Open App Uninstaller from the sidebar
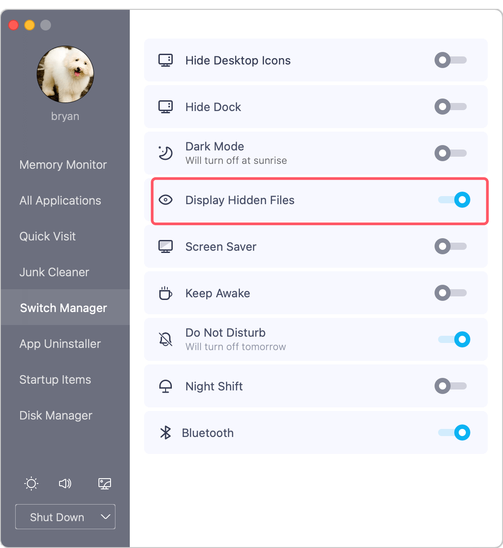The width and height of the screenshot is (503, 548). pyautogui.click(x=60, y=343)
